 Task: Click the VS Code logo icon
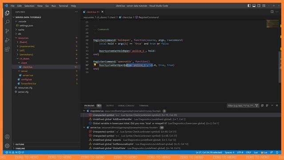tap(6, 6)
